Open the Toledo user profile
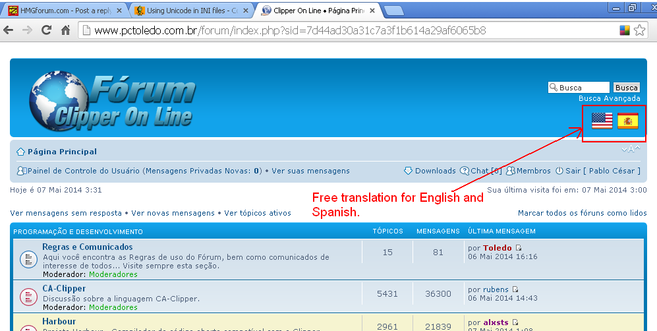657x331 pixels. click(x=498, y=248)
